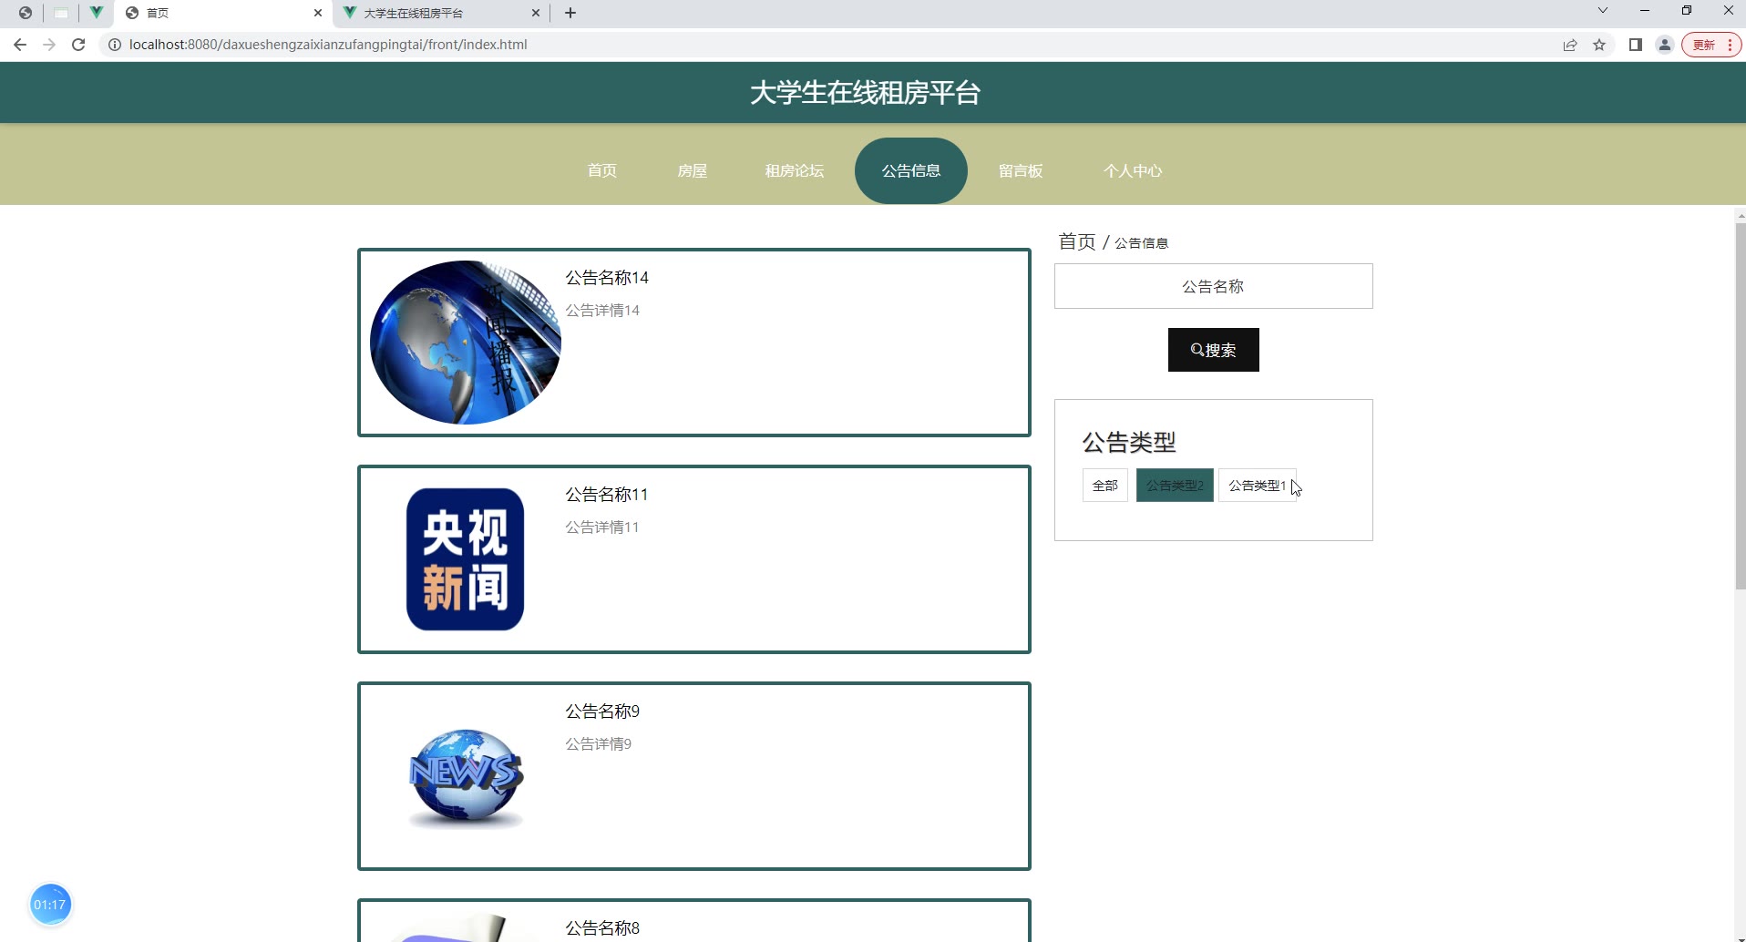
Task: Open 租房论坛 in the navigation bar
Action: pyautogui.click(x=795, y=170)
